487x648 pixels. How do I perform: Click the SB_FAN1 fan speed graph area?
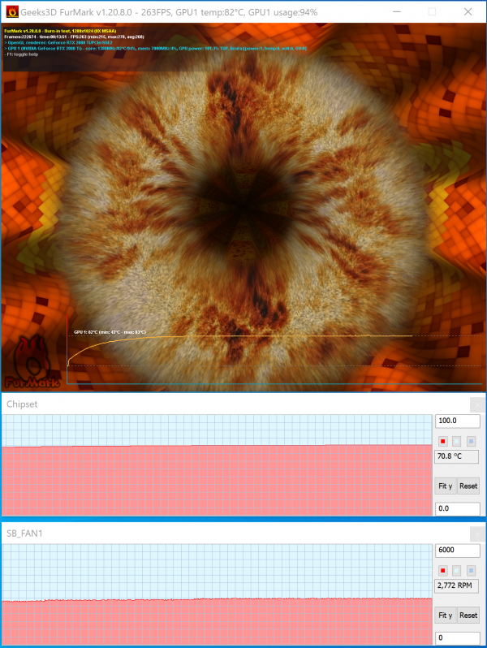pos(217,594)
